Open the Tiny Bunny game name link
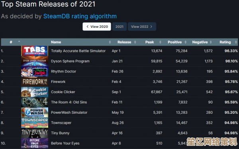Viewport: 239px width, 149px height. point(60,133)
